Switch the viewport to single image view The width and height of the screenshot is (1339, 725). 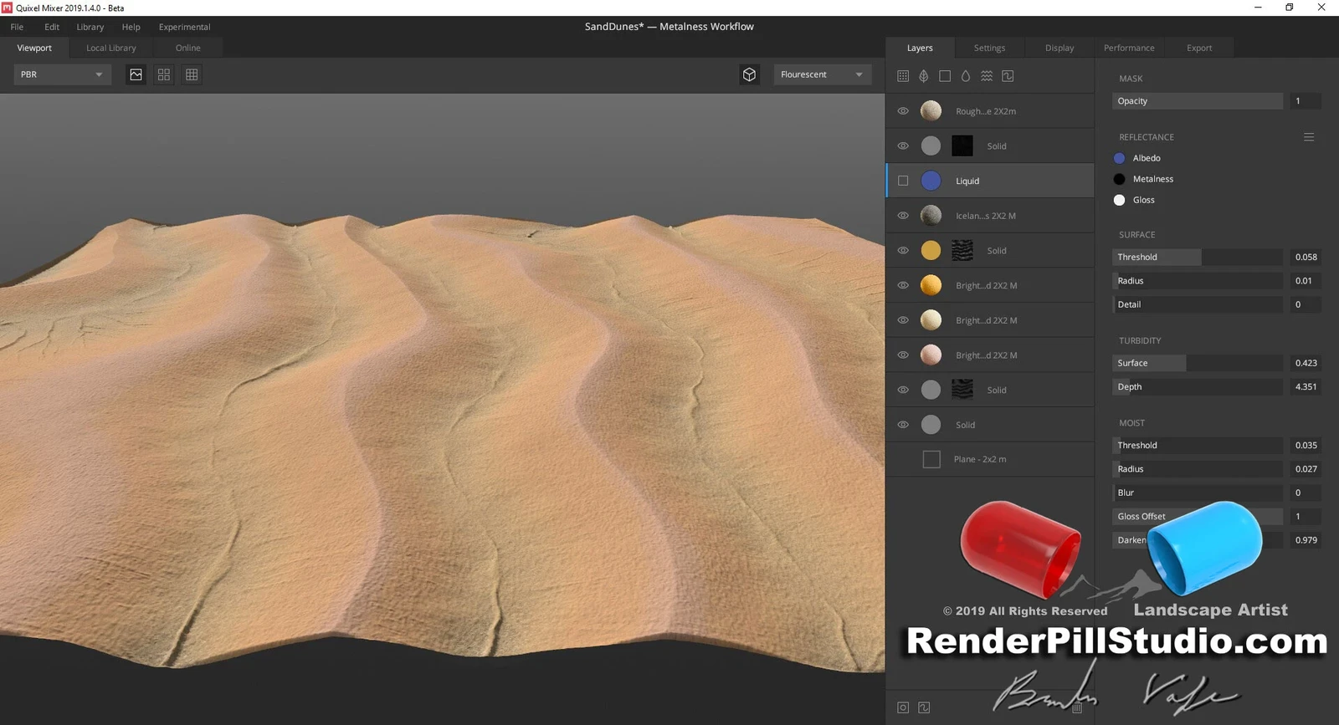[136, 74]
